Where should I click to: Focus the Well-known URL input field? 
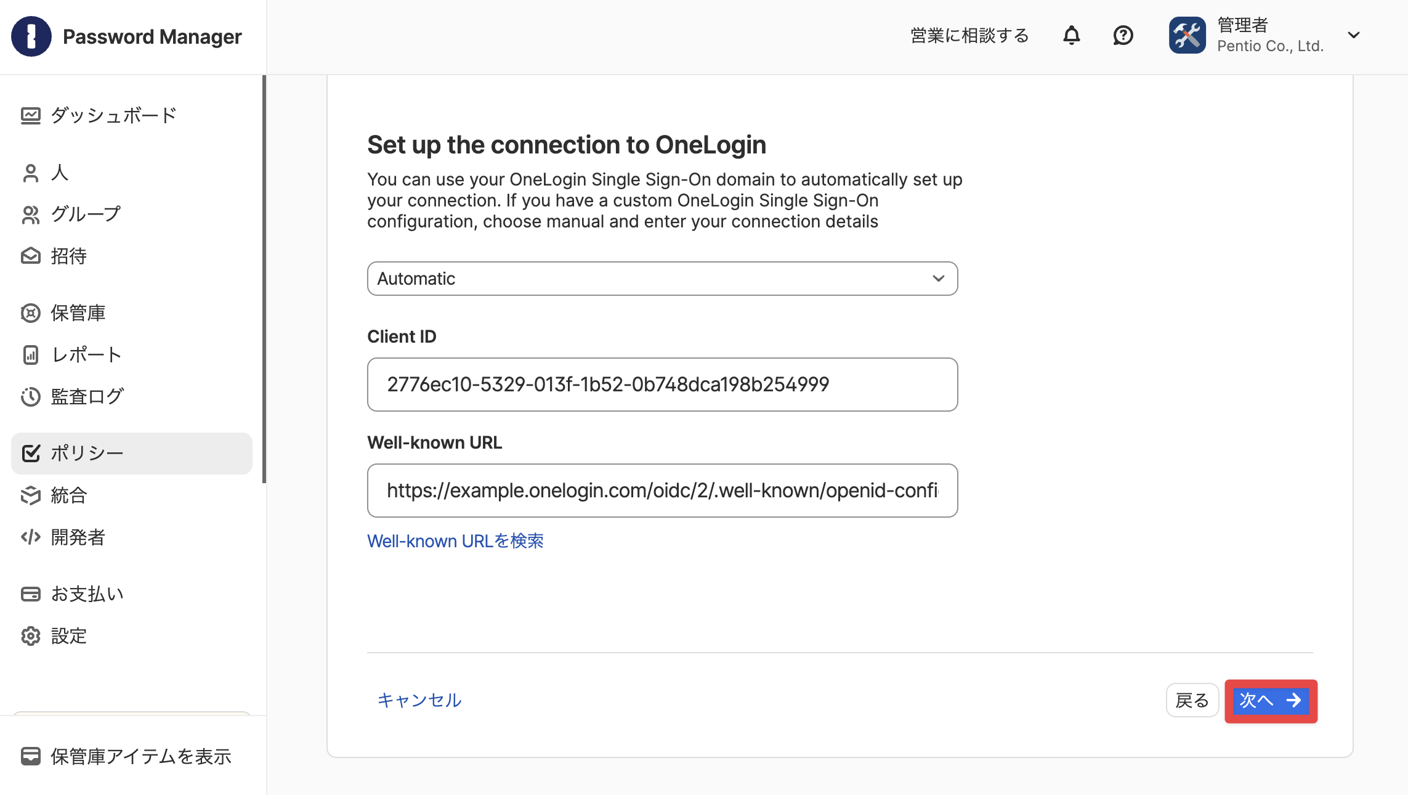pos(662,491)
